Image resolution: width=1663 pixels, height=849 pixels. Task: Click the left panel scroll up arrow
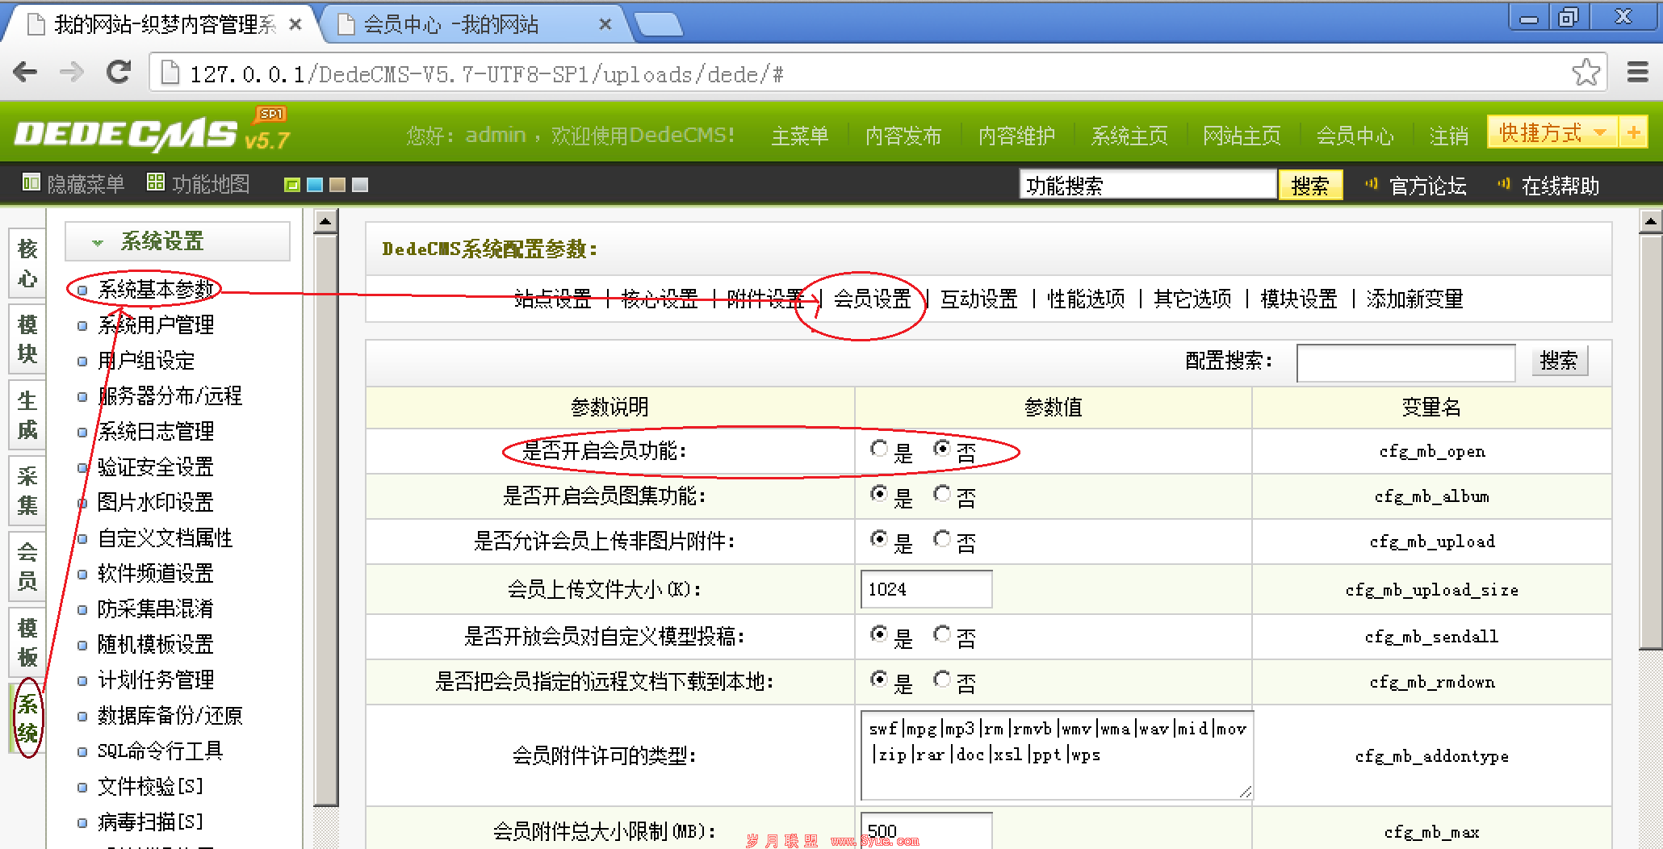coord(325,220)
